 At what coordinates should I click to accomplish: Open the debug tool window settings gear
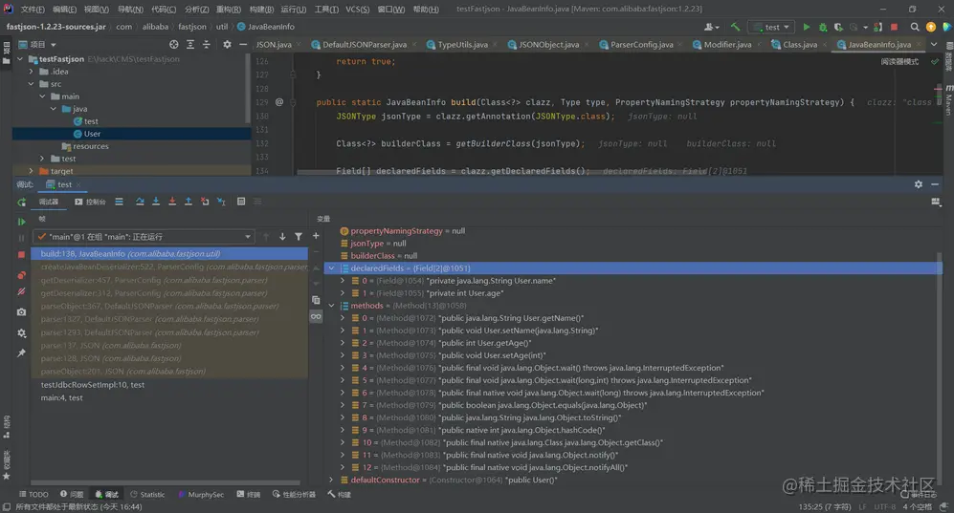pos(918,184)
